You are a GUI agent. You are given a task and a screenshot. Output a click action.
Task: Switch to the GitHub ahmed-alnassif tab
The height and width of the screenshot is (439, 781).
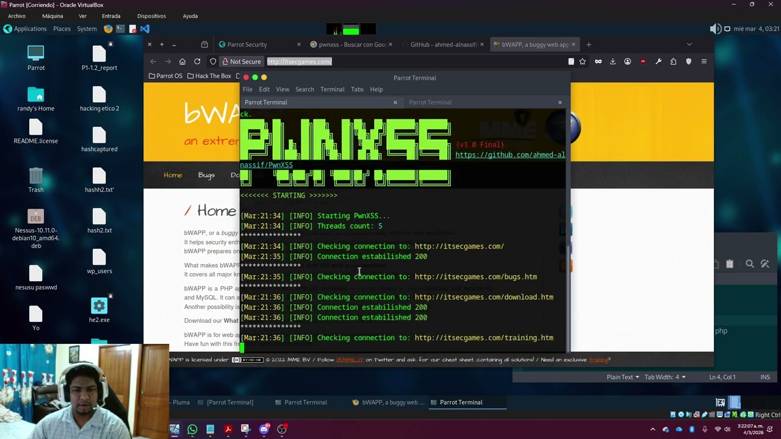tap(442, 45)
